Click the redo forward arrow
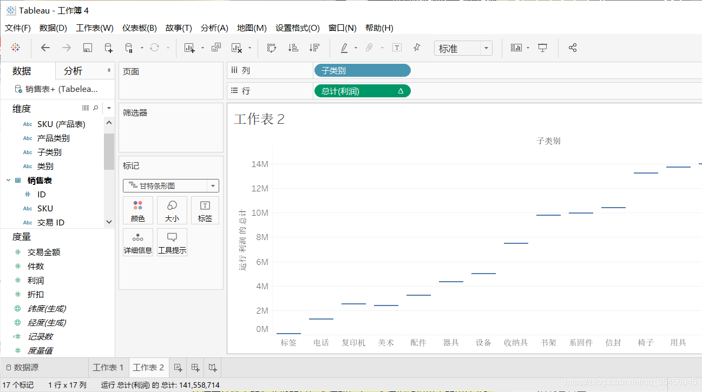 (67, 48)
